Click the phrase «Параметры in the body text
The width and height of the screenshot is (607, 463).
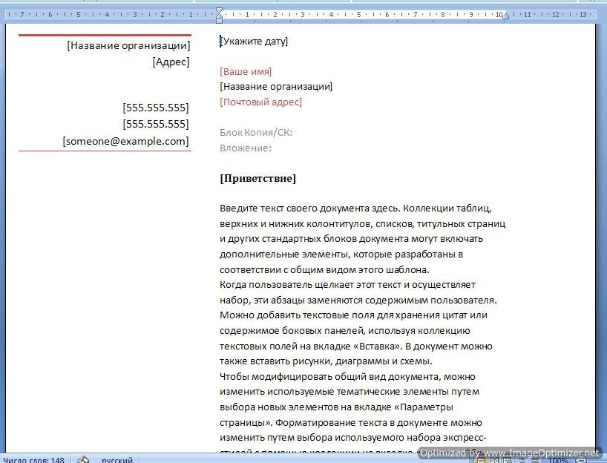(422, 407)
